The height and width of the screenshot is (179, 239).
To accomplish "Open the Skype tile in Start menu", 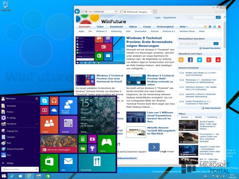I will pyautogui.click(x=44, y=101).
